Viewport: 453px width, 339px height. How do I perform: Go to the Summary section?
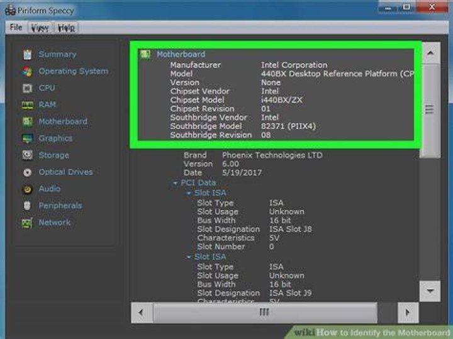pyautogui.click(x=57, y=54)
